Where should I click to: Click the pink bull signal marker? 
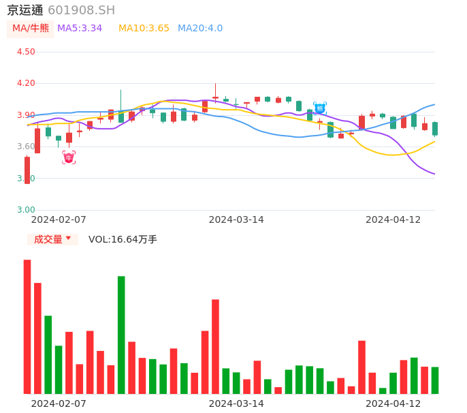pyautogui.click(x=69, y=157)
